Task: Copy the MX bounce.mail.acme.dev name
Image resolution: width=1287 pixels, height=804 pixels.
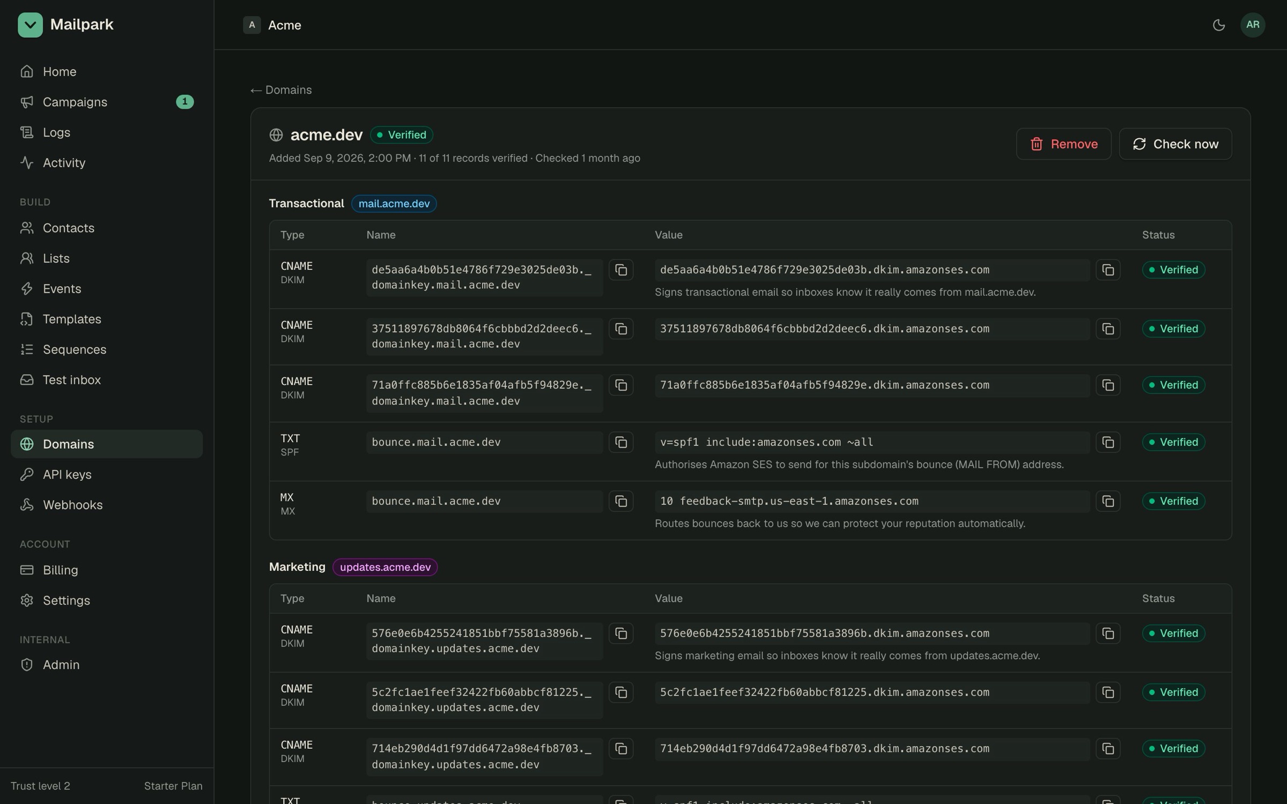Action: [x=621, y=502]
